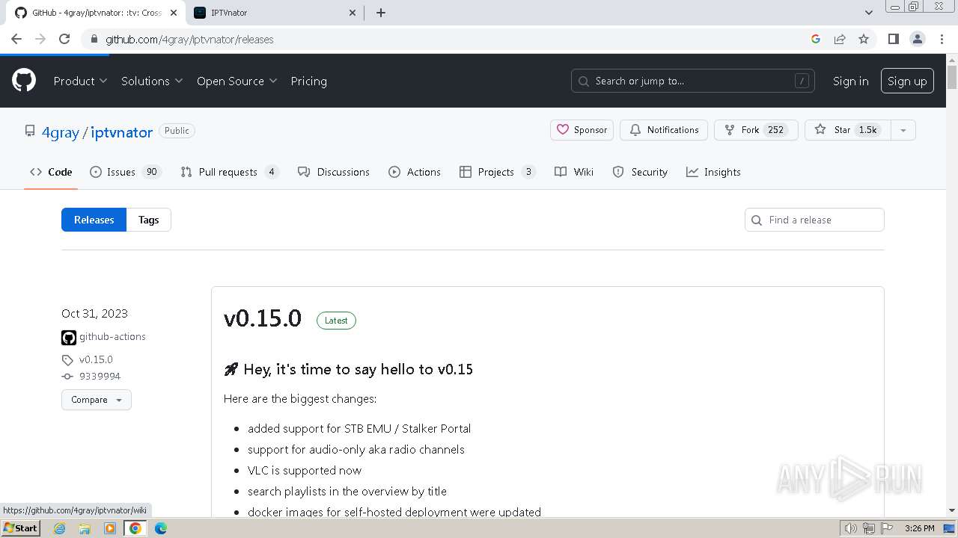Viewport: 958px width, 538px height.
Task: Click the Notifications bell button
Action: (664, 130)
